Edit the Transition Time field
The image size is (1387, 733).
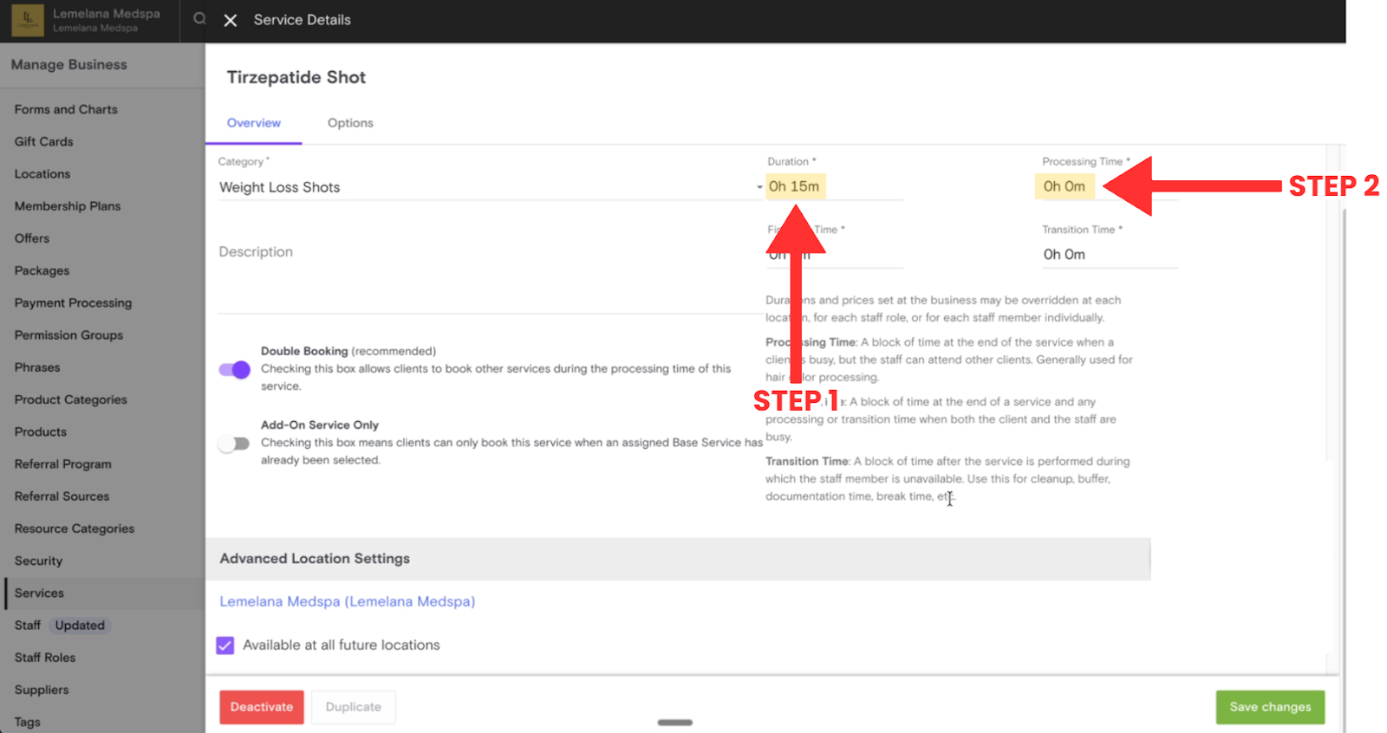click(x=1110, y=254)
